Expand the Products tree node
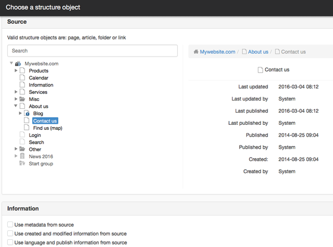The image size is (333, 247). [16, 70]
